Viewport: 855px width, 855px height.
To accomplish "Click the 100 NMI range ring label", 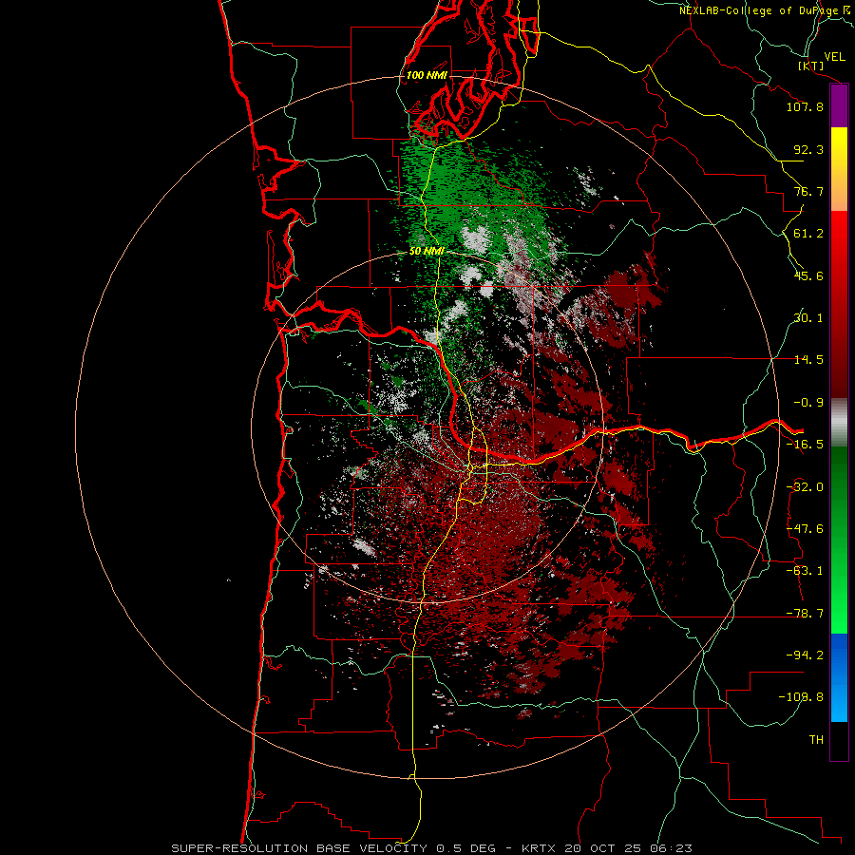I will tap(427, 75).
